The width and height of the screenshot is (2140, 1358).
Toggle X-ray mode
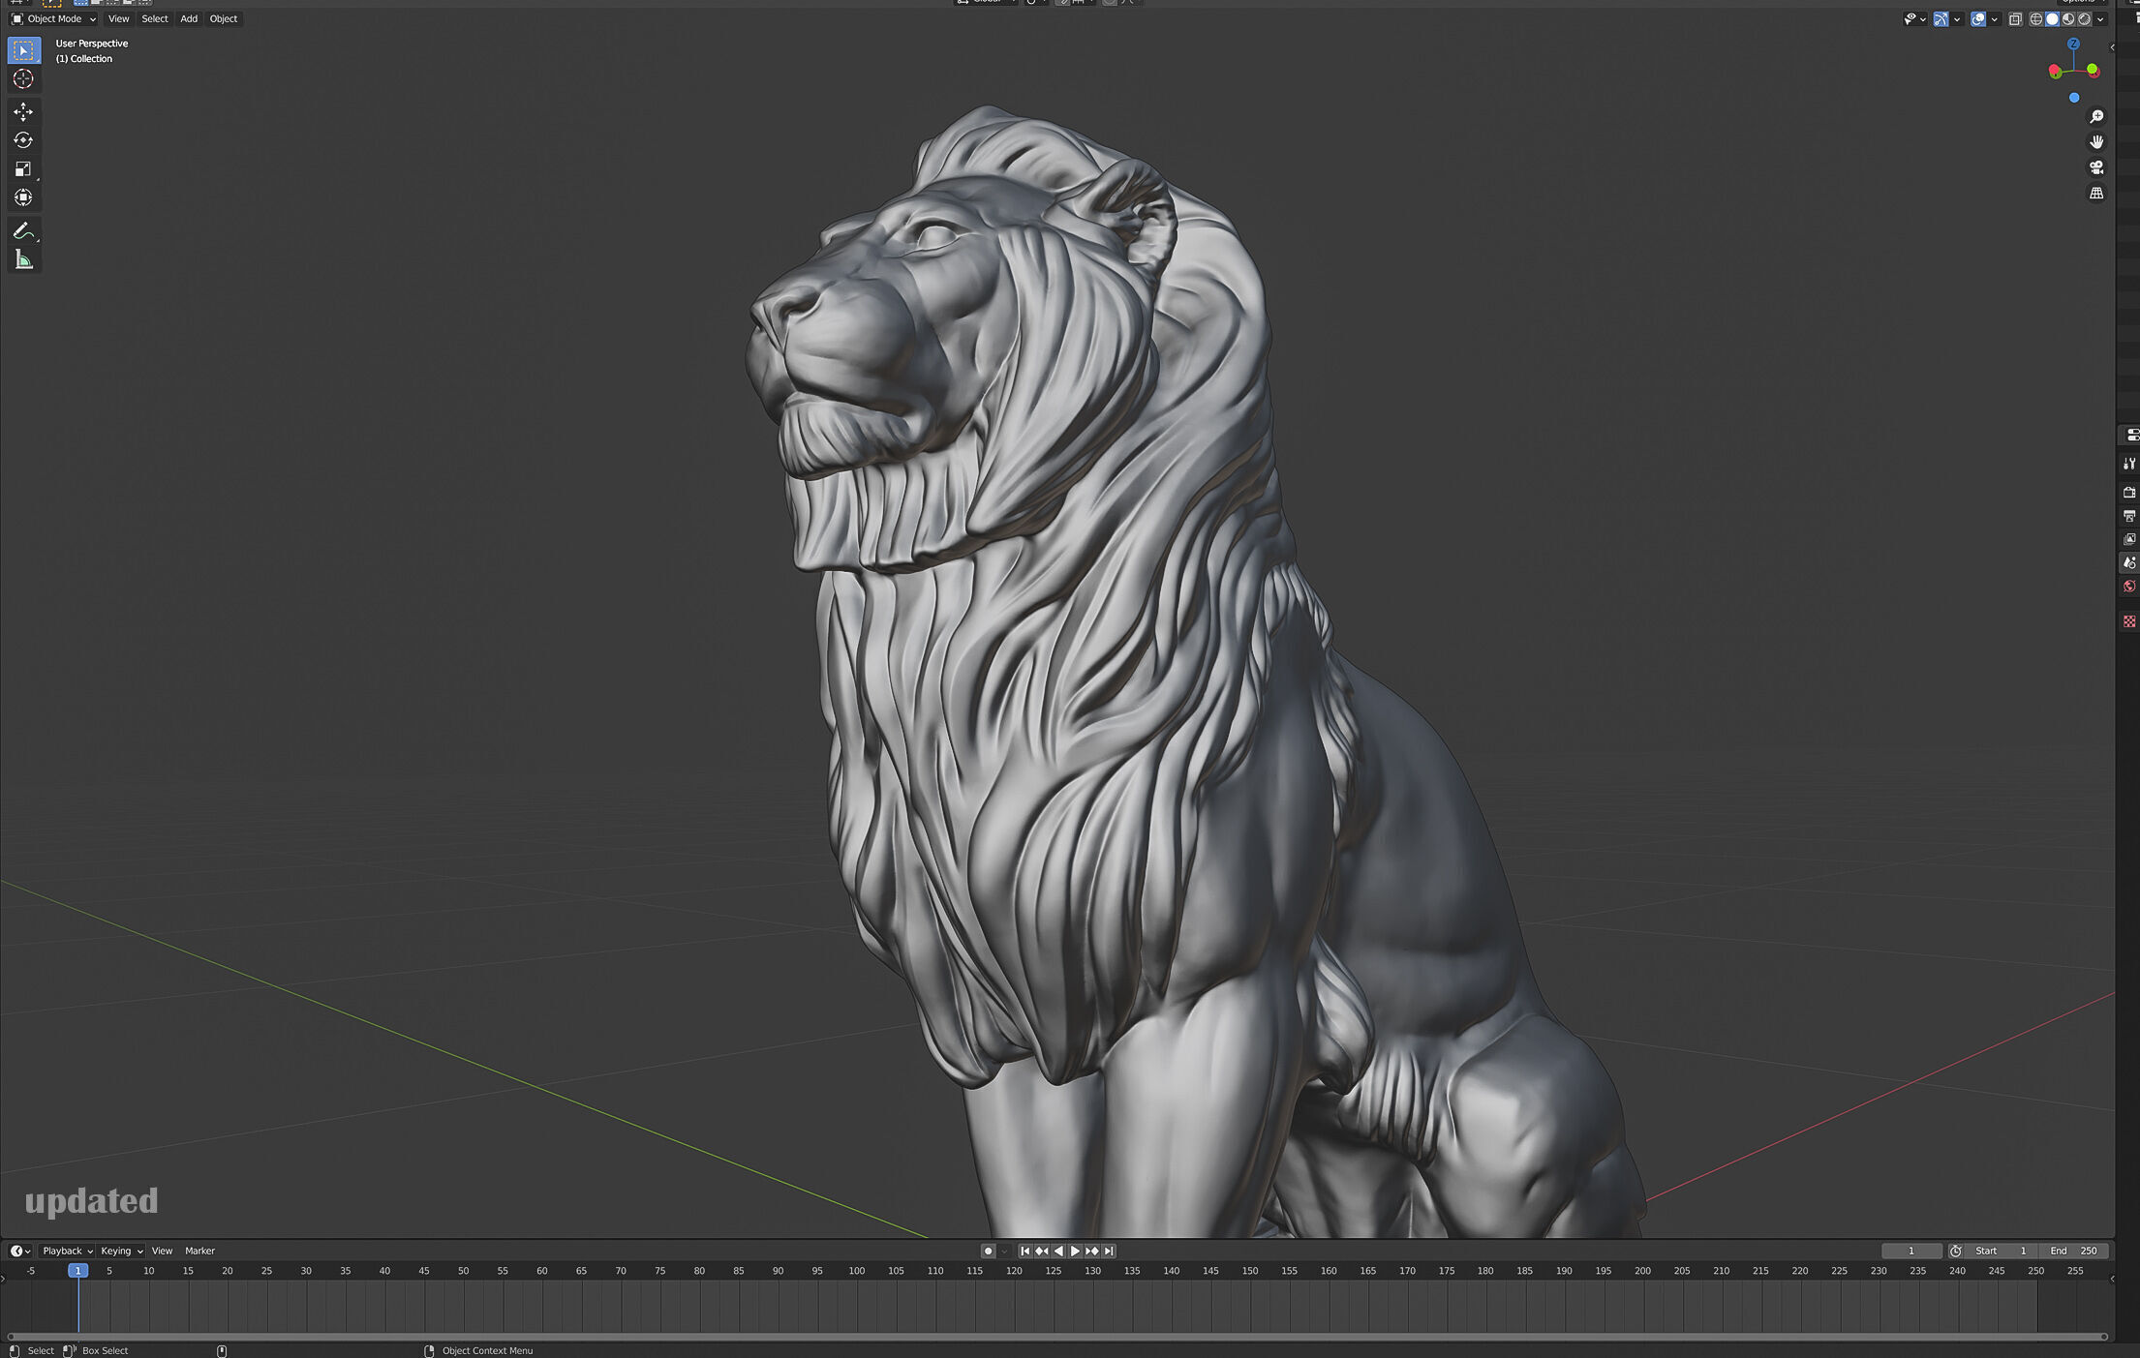2015,19
